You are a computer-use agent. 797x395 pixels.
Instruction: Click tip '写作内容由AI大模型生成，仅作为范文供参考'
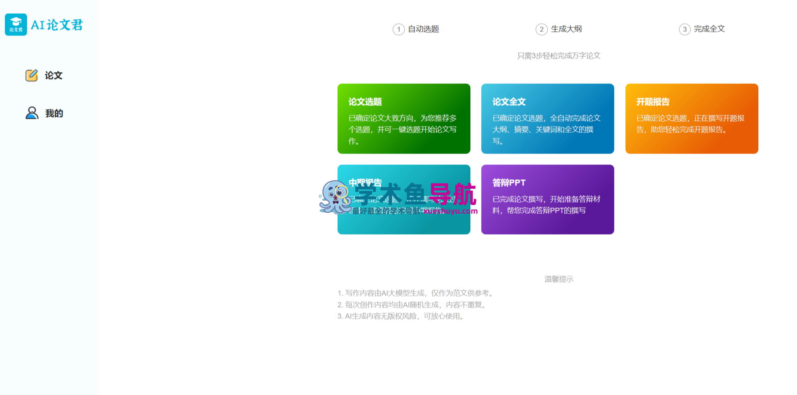pos(416,293)
